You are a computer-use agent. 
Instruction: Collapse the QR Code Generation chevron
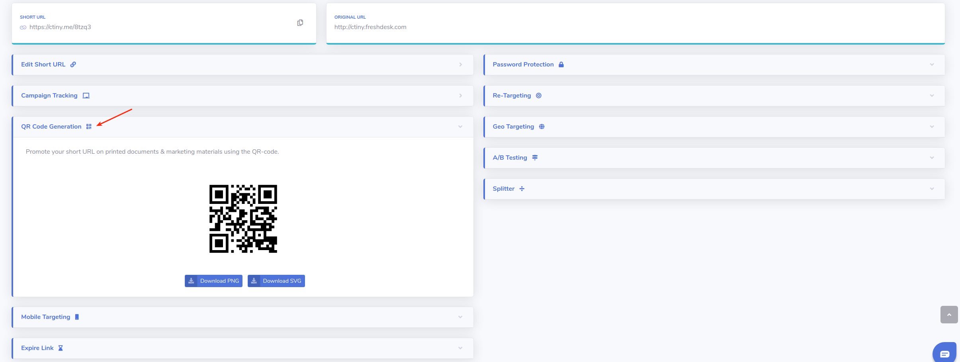460,127
